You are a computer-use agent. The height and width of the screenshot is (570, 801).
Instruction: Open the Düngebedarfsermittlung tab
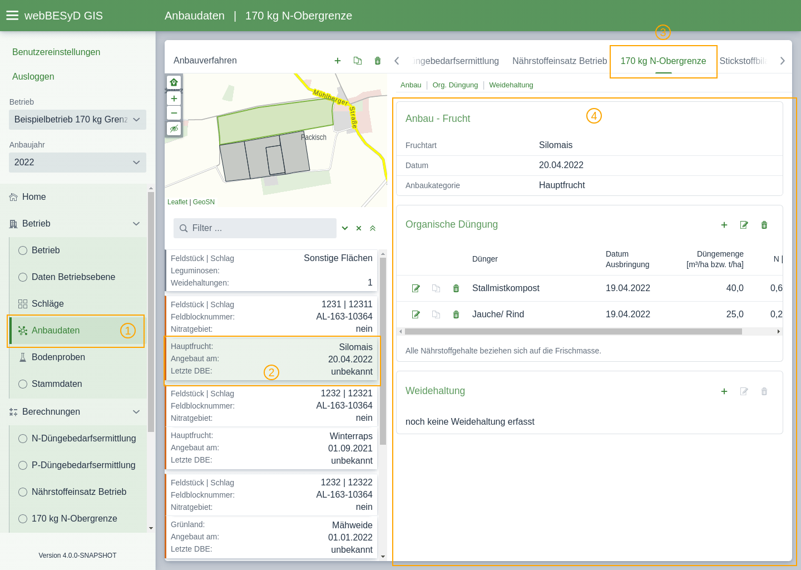(x=457, y=61)
